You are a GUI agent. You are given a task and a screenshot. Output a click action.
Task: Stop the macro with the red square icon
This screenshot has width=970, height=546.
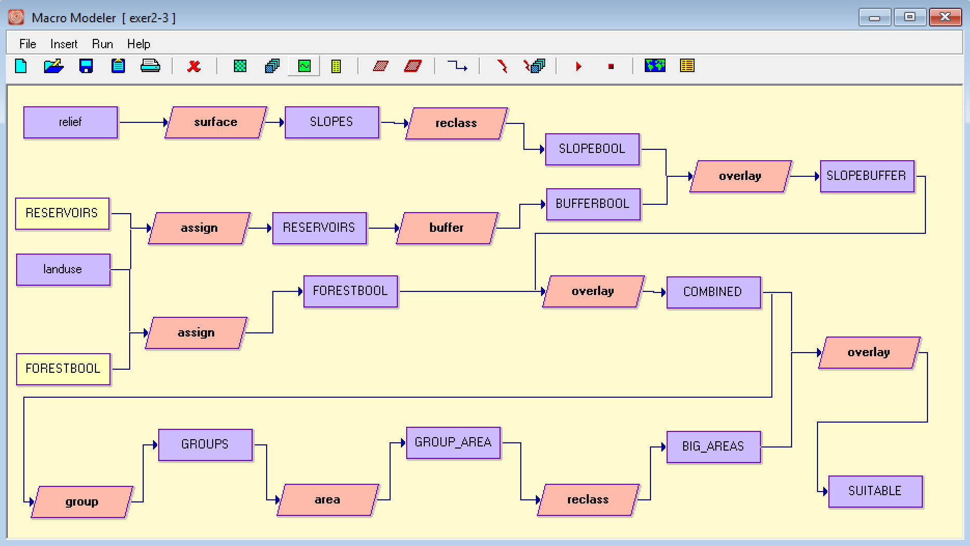pos(611,66)
